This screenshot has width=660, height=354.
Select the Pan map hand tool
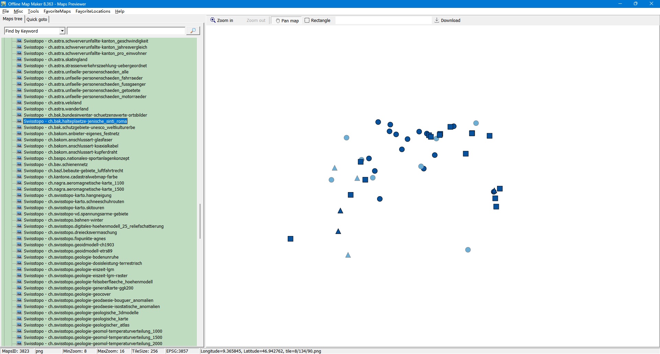[x=287, y=21]
